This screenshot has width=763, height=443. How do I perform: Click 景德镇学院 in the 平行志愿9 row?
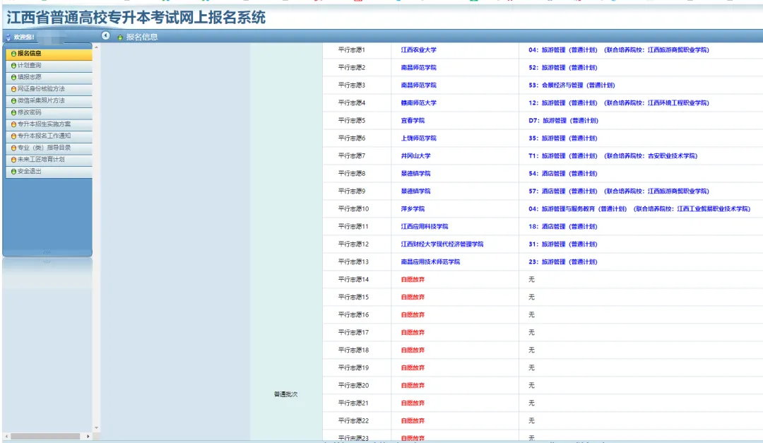(415, 191)
